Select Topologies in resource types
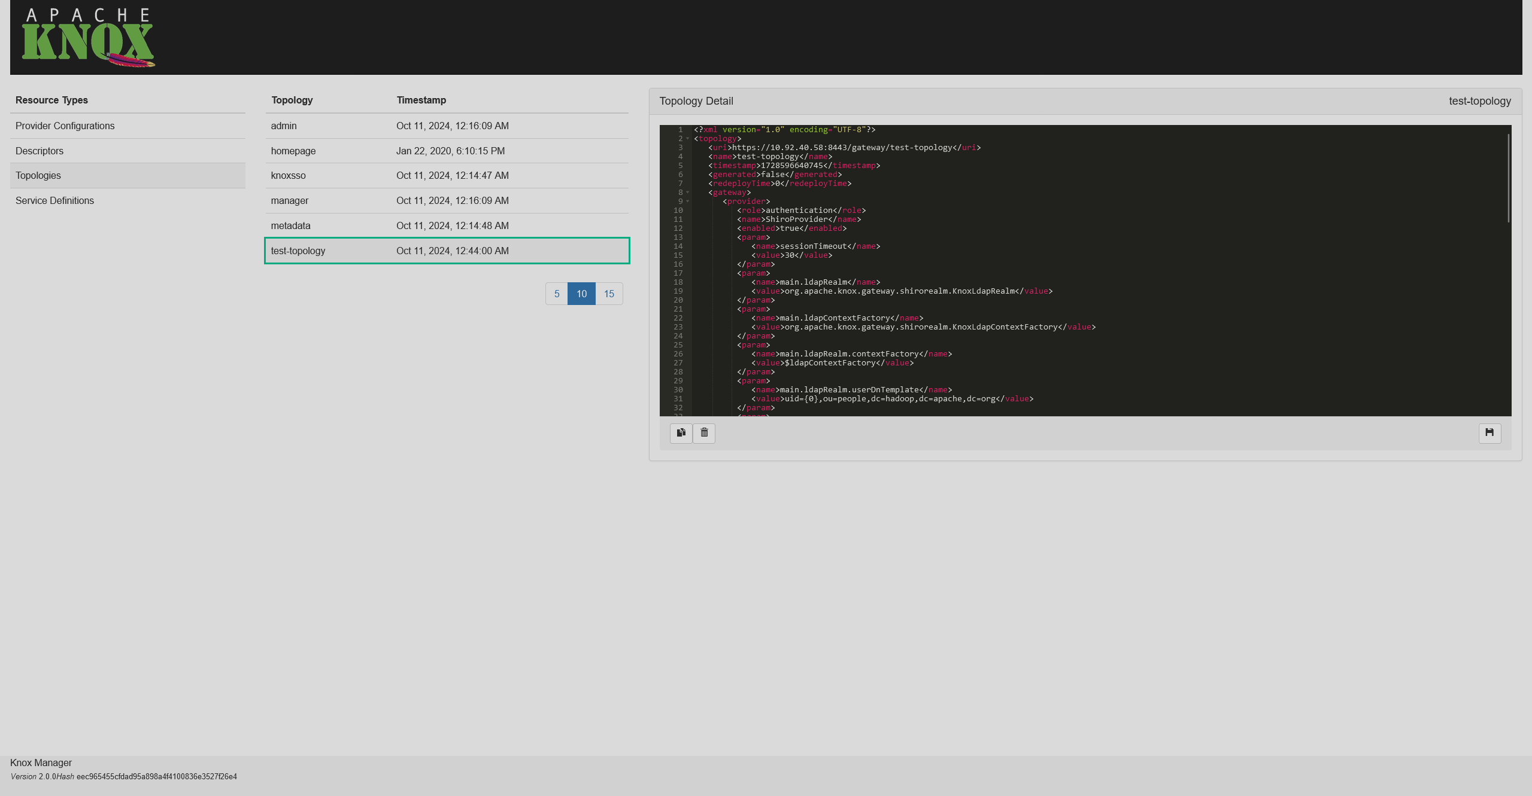Image resolution: width=1532 pixels, height=796 pixels. pos(38,175)
